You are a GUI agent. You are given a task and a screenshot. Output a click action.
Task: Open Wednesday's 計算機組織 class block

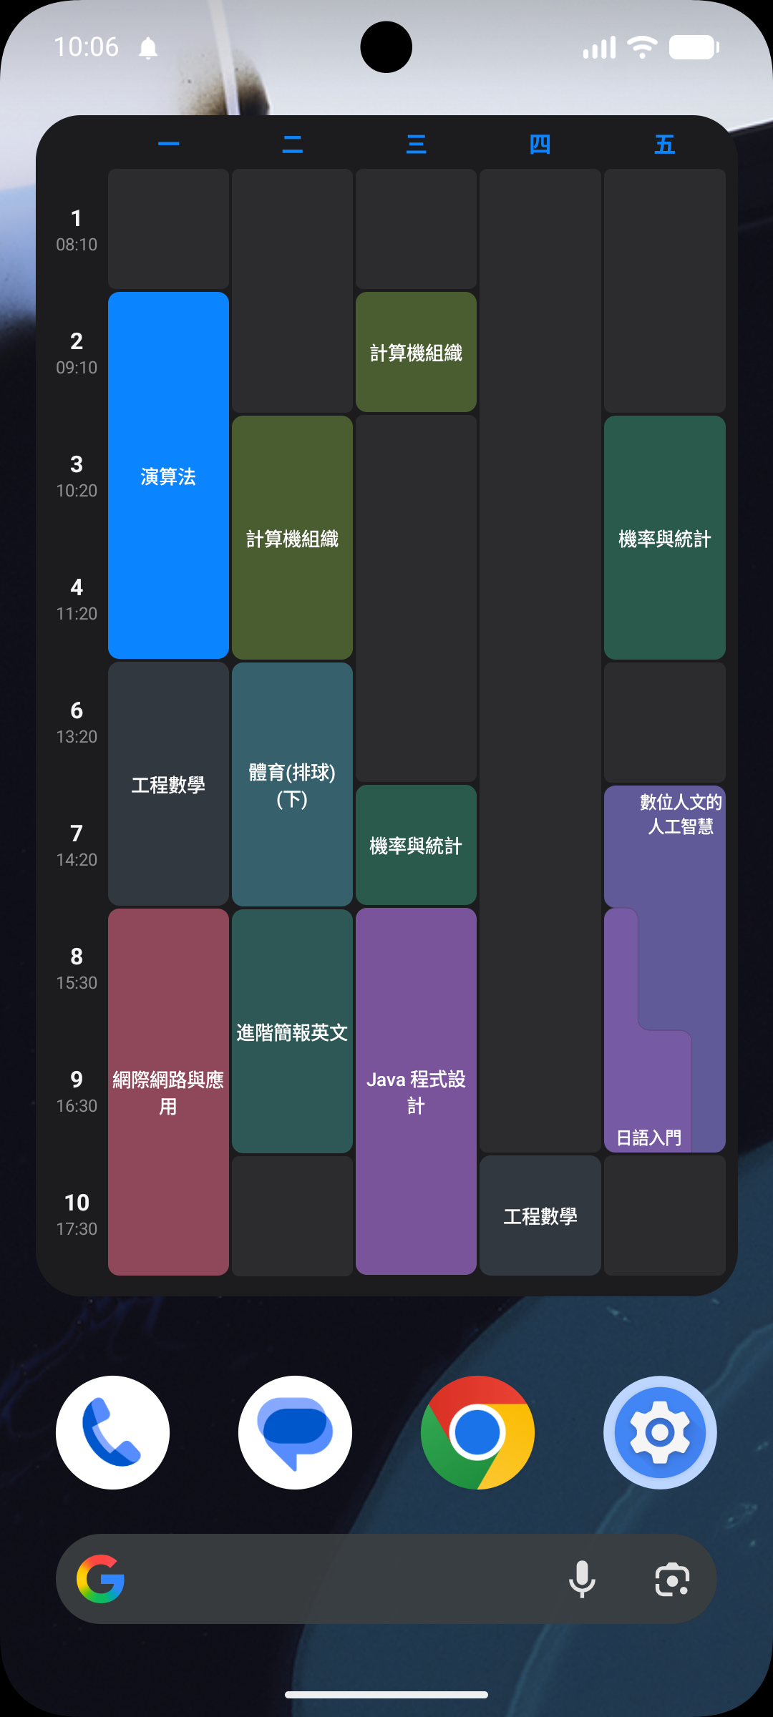[416, 352]
